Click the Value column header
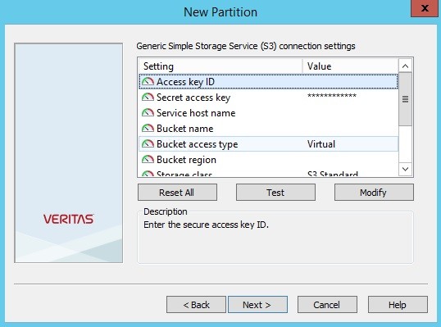 [x=351, y=66]
